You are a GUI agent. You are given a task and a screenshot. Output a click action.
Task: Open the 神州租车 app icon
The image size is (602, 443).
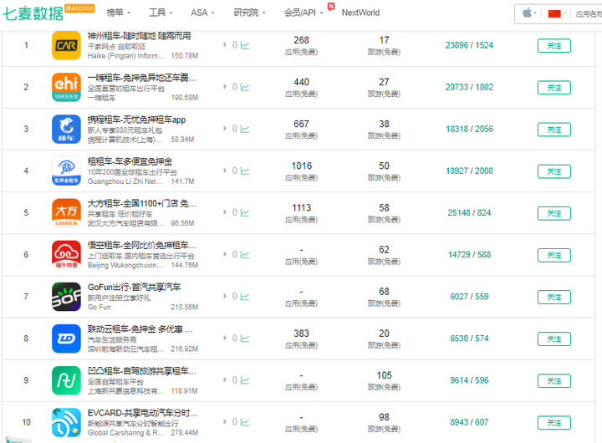pos(66,45)
